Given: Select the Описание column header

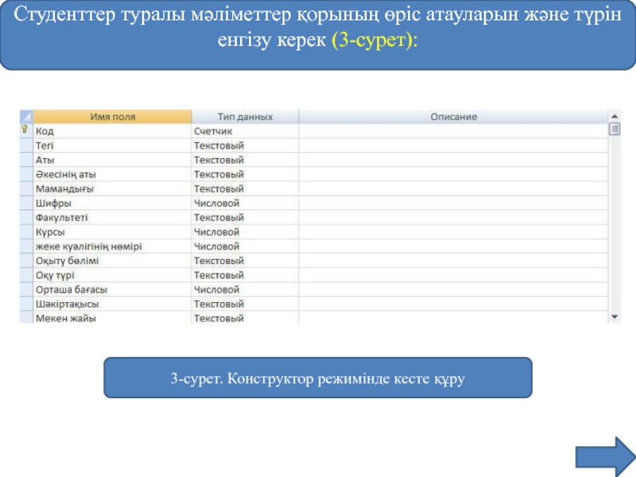Looking at the screenshot, I should click(453, 117).
